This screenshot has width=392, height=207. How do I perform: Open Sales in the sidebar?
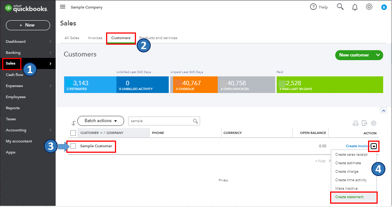coord(10,63)
